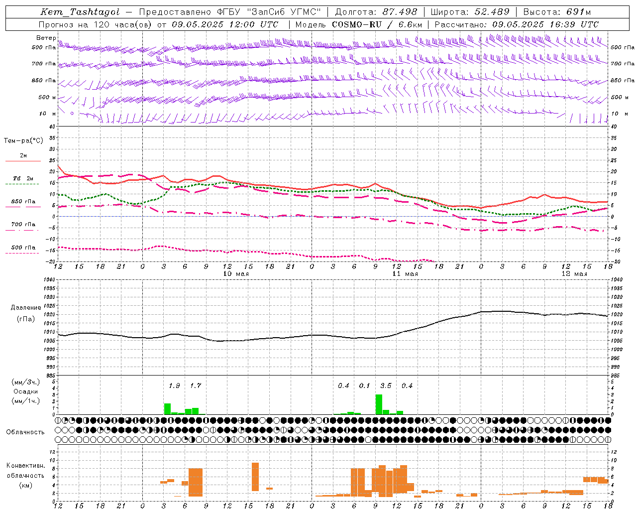Click the 700 гПа temperature legend entry
The image size is (637, 510).
click(23, 224)
